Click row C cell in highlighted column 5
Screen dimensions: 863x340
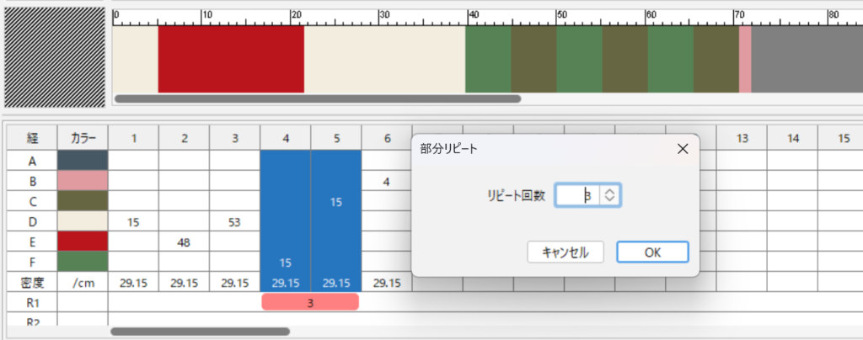[335, 202]
